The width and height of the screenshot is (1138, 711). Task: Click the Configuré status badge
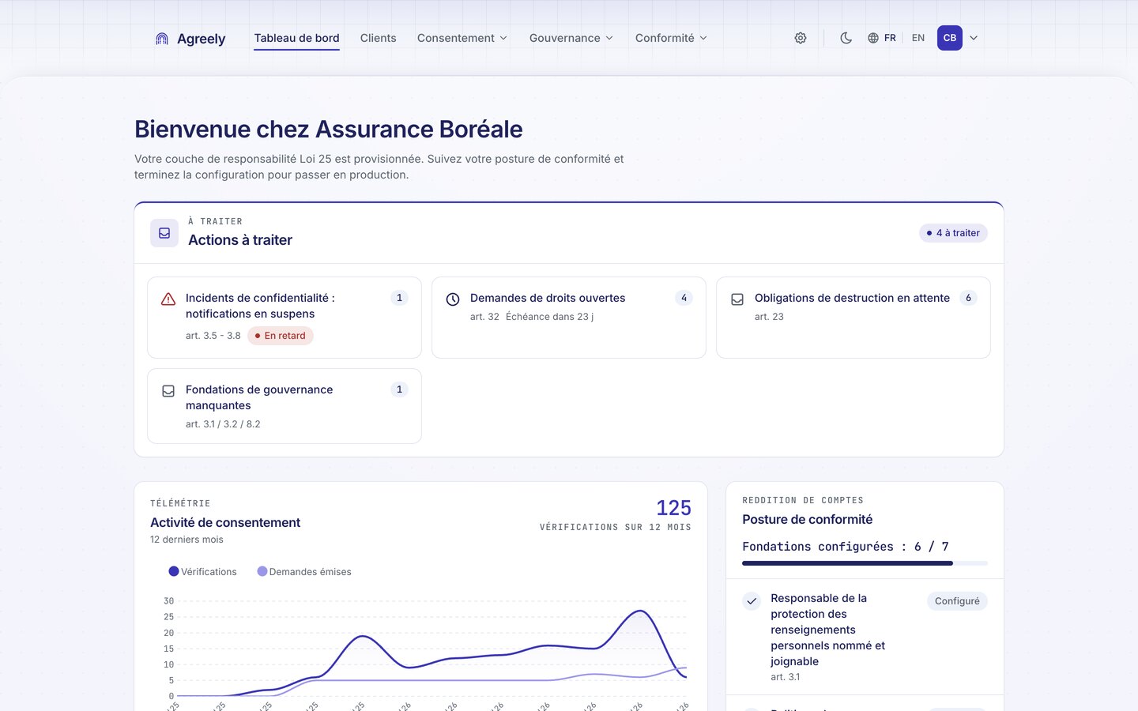click(957, 601)
